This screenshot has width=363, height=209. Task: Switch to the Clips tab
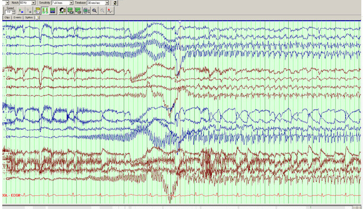[x=7, y=17]
